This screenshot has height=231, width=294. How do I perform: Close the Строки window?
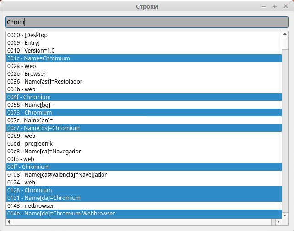pos(286,6)
